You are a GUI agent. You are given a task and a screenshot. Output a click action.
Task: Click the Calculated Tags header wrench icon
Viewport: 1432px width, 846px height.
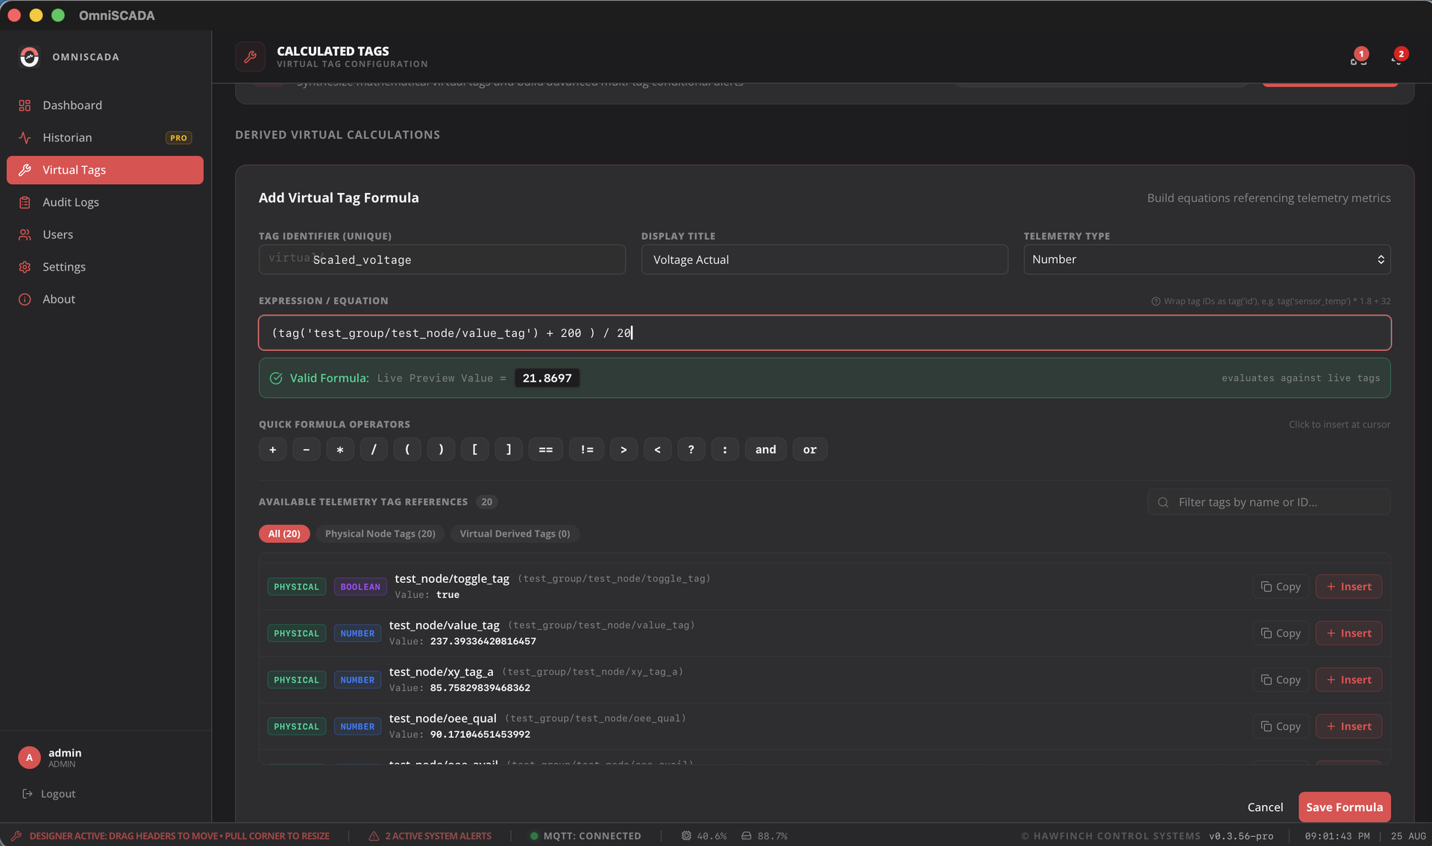point(251,57)
